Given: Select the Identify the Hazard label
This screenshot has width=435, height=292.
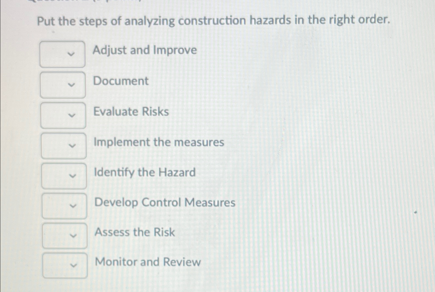Looking at the screenshot, I should (x=144, y=172).
